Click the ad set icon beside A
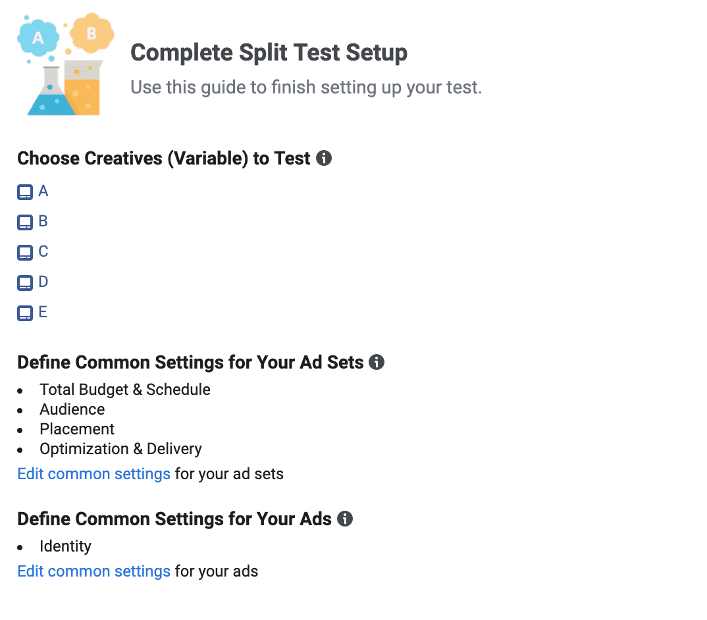The image size is (707, 620). (25, 192)
